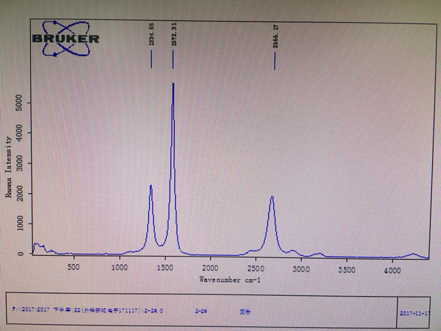Click the Raman Intensity axis title

[x=9, y=167]
